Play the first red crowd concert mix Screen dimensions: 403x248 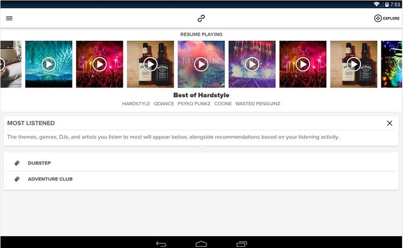click(100, 64)
